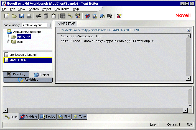Click the four-pane grid toolbar icon
196x130 pixels.
pos(63,16)
